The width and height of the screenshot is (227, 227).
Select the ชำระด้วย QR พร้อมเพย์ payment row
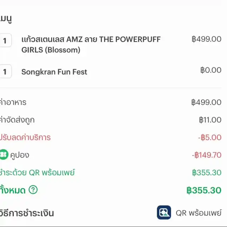pos(111,172)
